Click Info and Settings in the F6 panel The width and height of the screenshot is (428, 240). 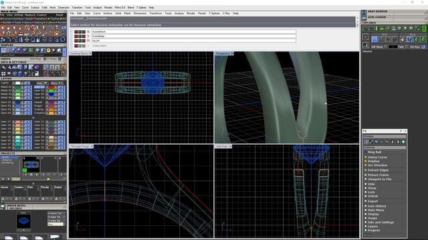pos(381,222)
